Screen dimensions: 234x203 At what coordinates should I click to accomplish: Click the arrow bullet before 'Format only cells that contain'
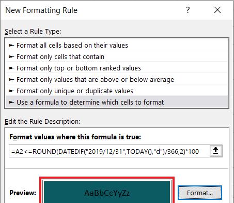[x=11, y=57]
